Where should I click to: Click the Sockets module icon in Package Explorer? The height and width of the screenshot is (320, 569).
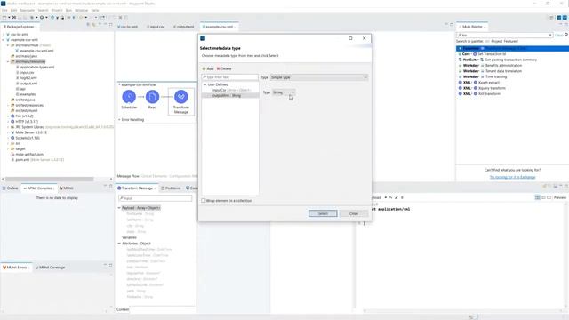12,138
